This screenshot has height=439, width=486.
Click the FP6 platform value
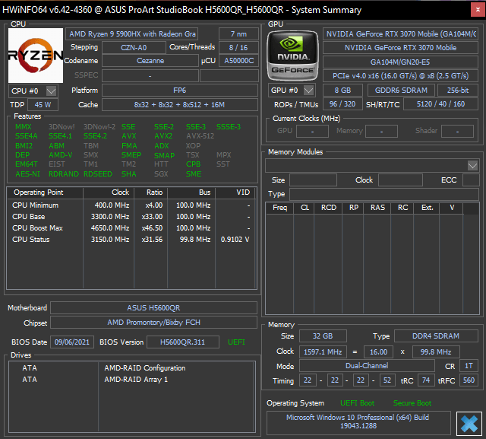click(180, 91)
